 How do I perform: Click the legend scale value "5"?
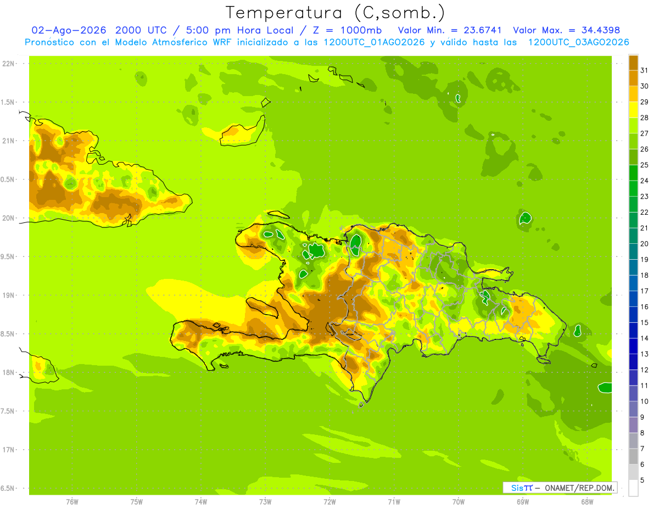pyautogui.click(x=643, y=480)
